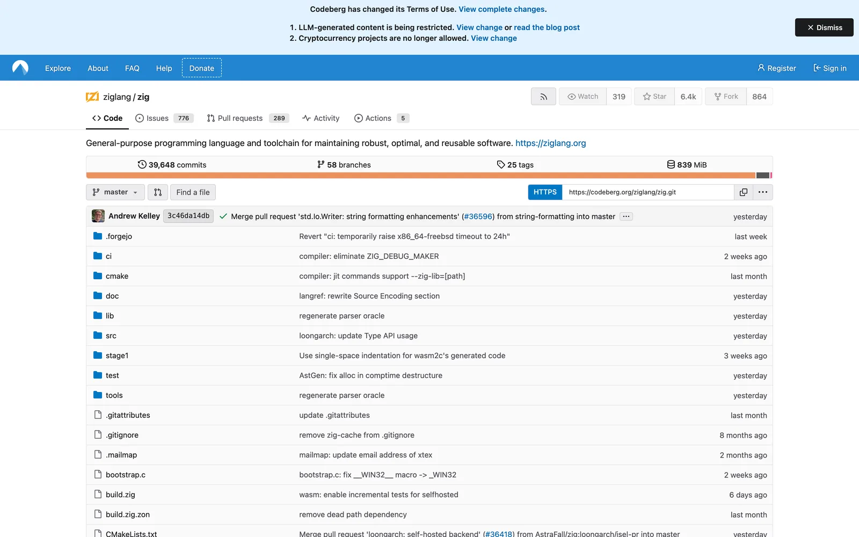859x537 pixels.
Task: Click Find a file button
Action: coord(193,192)
